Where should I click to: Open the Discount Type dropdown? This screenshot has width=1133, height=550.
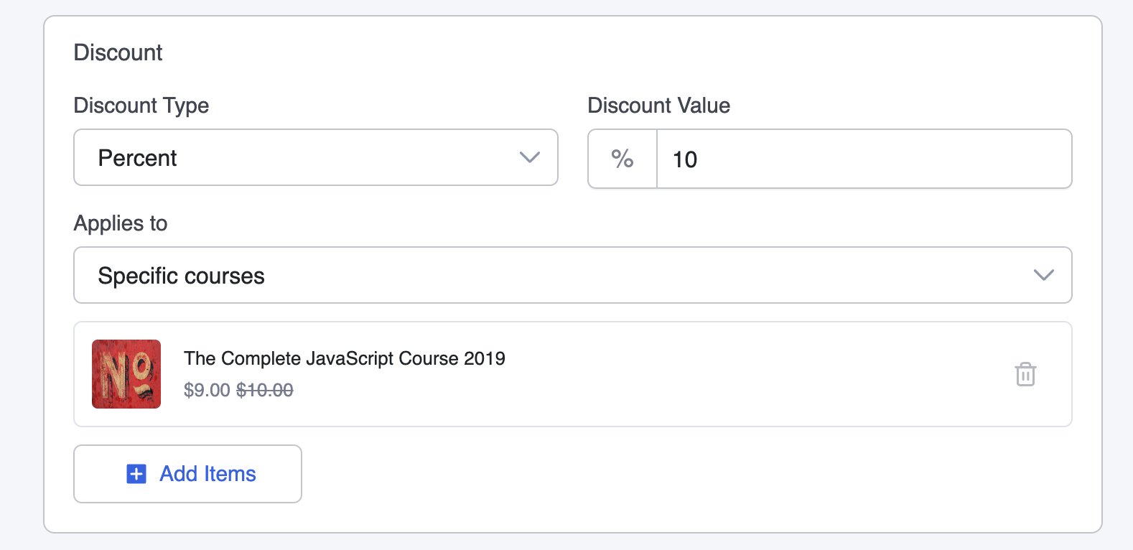[x=316, y=157]
